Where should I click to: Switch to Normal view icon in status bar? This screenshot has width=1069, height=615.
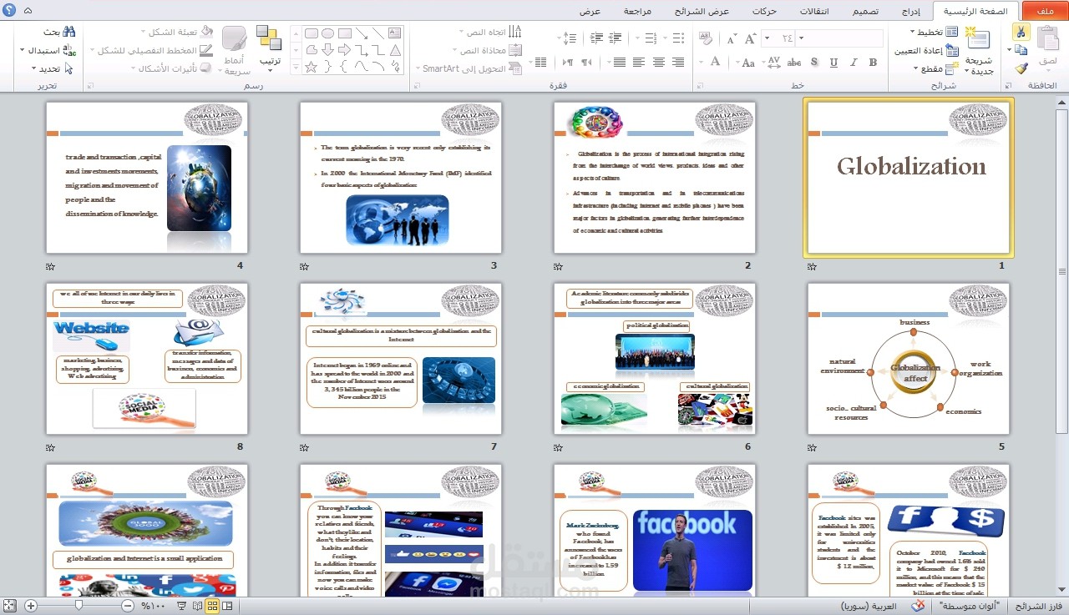(x=227, y=606)
